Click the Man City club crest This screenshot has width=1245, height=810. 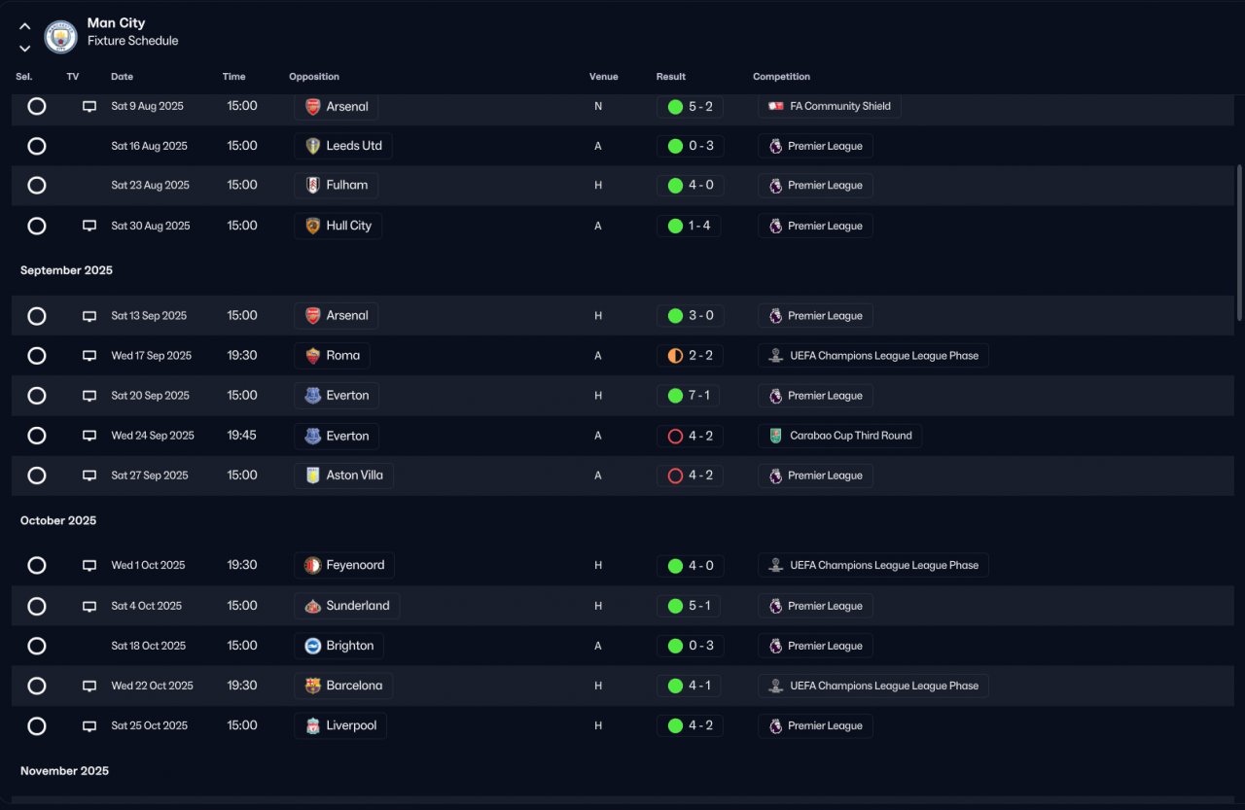pyautogui.click(x=61, y=37)
